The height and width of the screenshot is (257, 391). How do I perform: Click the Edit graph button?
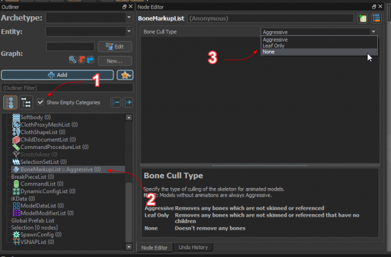click(x=115, y=47)
